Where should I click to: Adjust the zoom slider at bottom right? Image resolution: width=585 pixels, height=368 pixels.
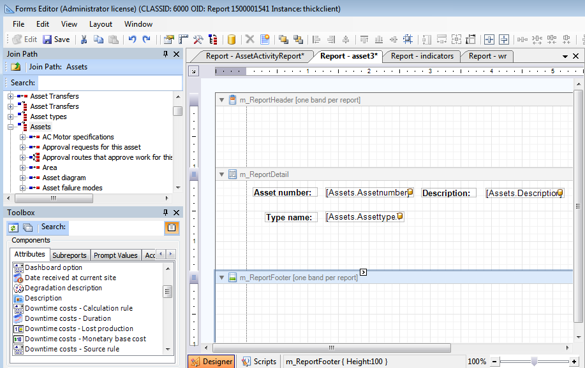(x=534, y=362)
